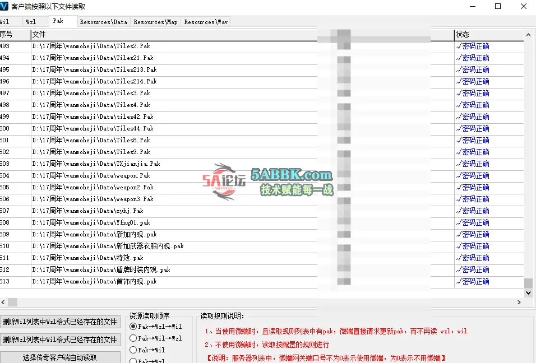Select Pak→Wzl read order option
Screen dimensions: 536x363
coord(147,360)
